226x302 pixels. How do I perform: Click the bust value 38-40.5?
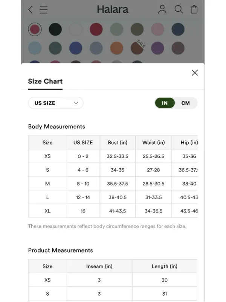pos(118,197)
